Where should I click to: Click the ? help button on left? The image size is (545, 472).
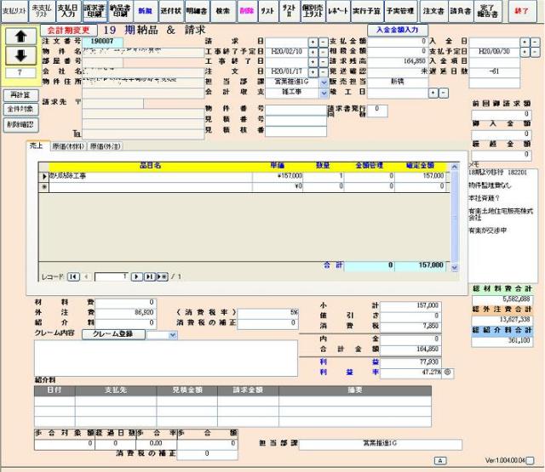20,72
